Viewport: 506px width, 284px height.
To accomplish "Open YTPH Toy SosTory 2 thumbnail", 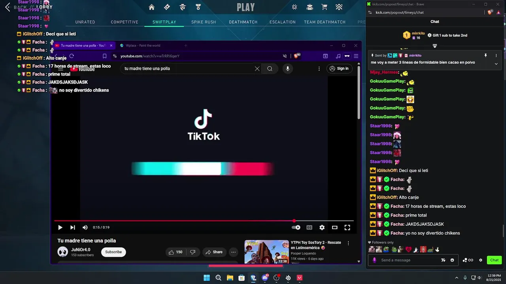I will [266, 252].
